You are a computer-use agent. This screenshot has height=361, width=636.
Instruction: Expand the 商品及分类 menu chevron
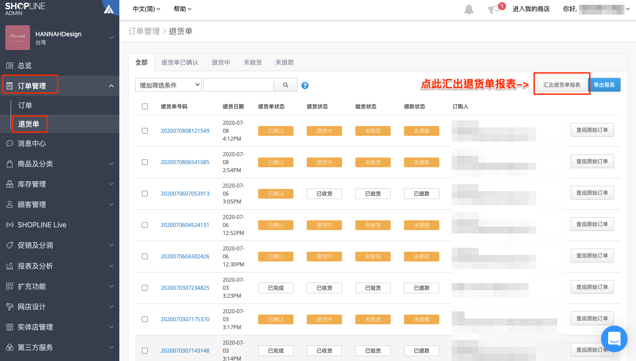pyautogui.click(x=111, y=164)
